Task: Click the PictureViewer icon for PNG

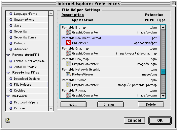Action: click(69, 74)
